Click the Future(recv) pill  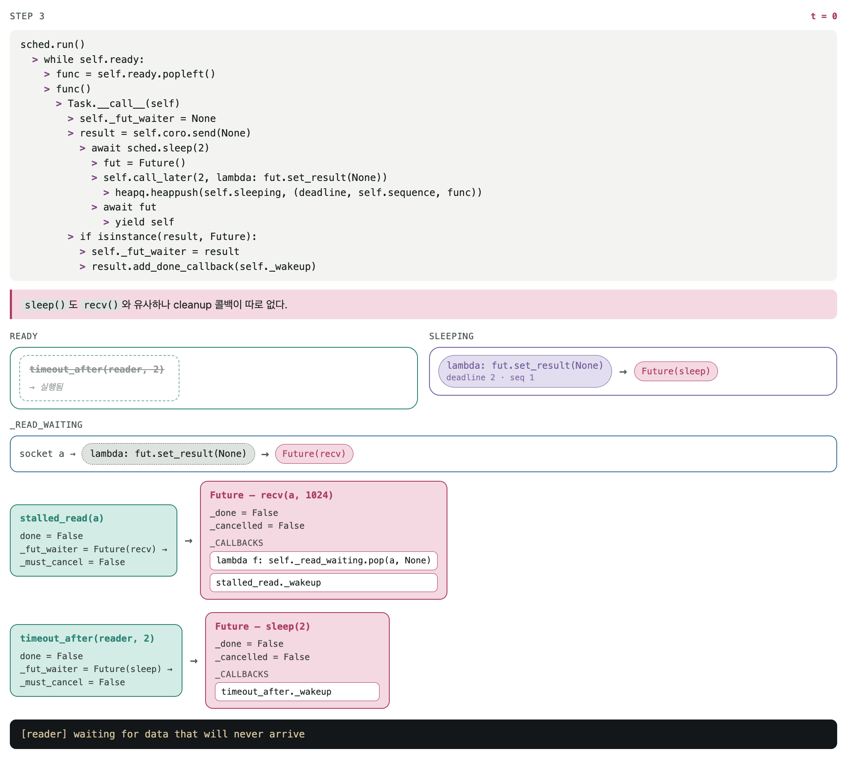click(x=314, y=454)
